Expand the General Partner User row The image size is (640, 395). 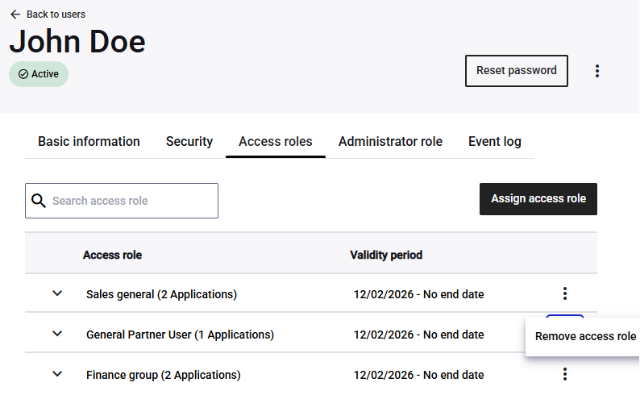[57, 334]
